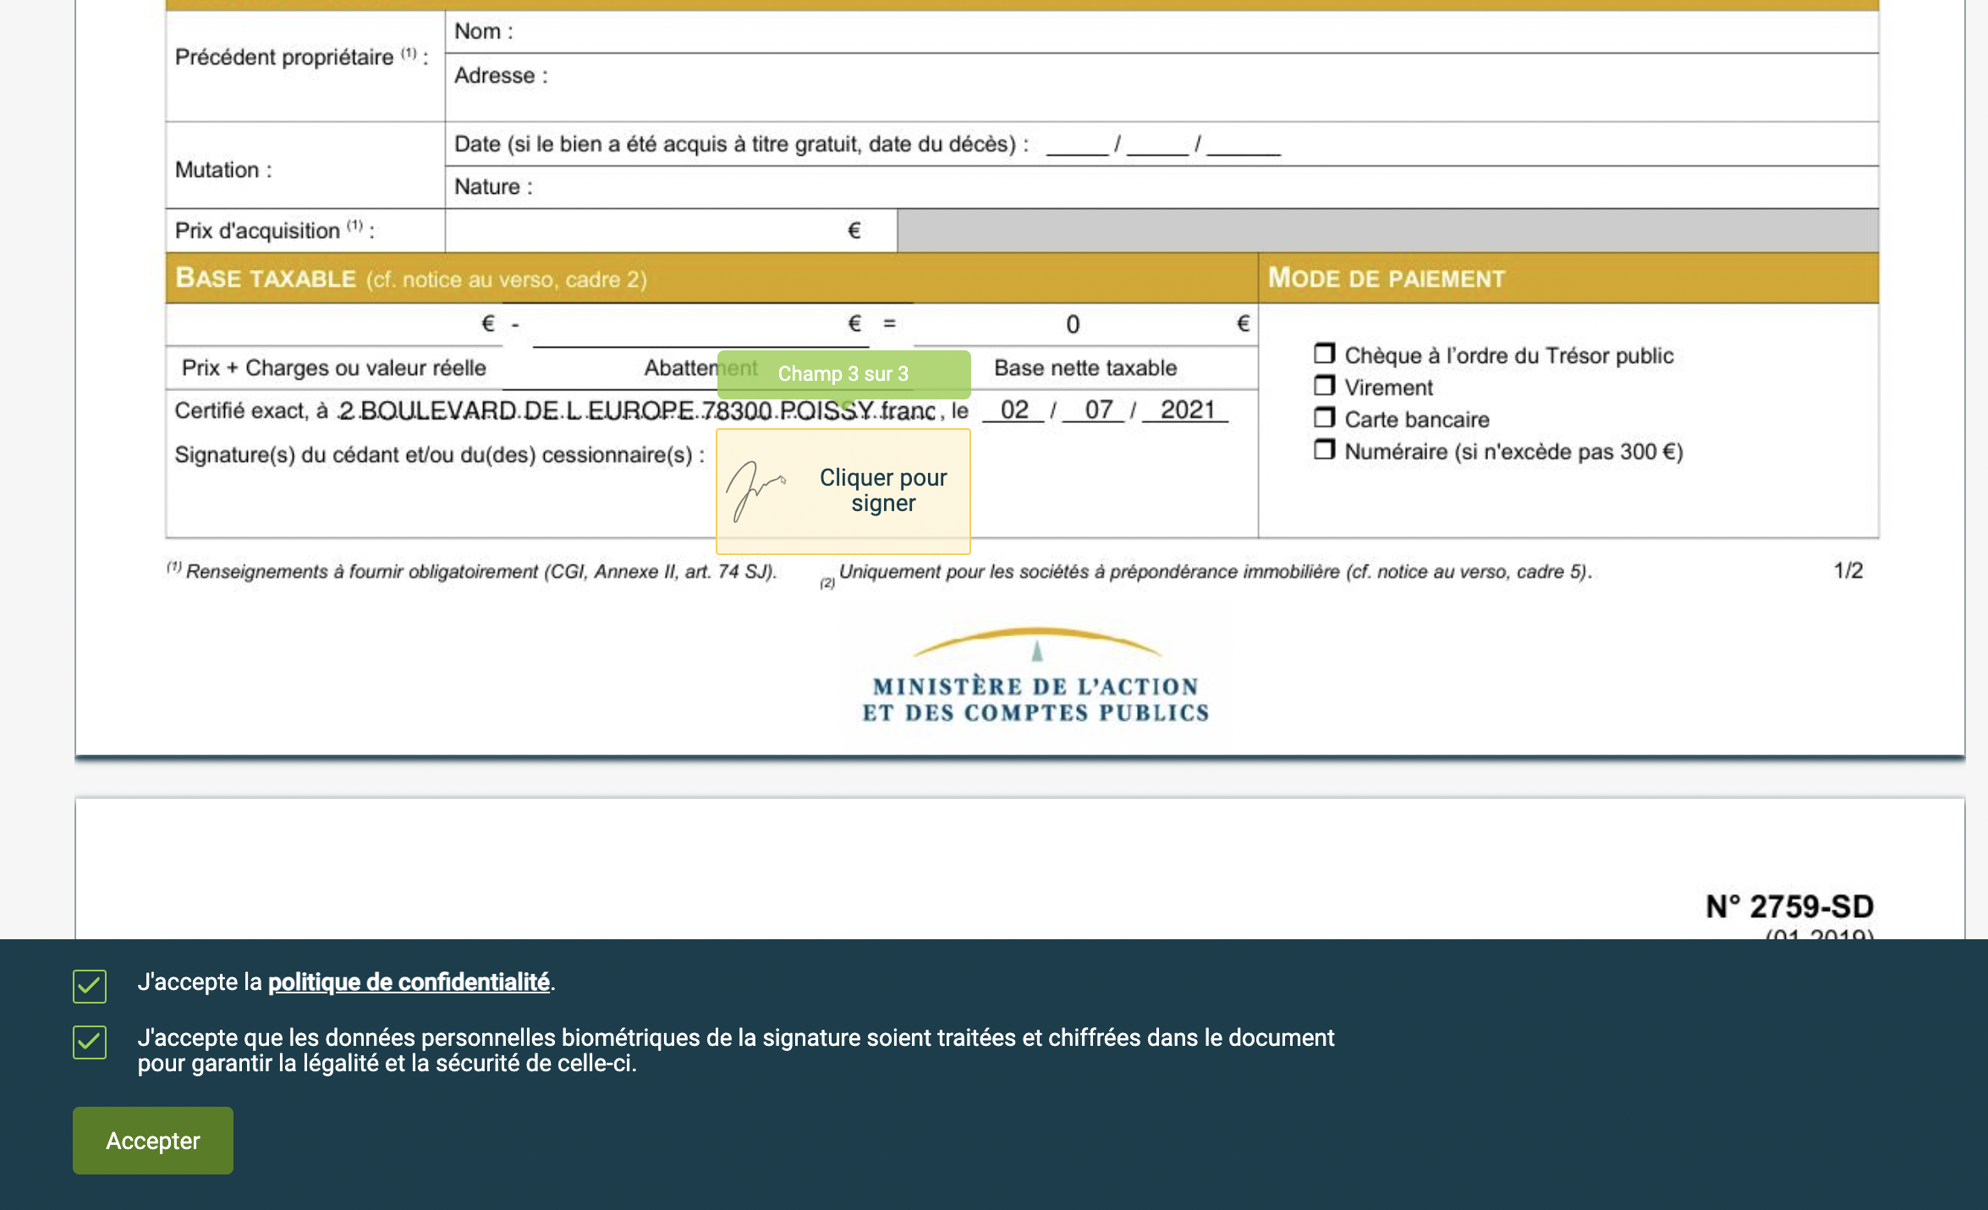Image resolution: width=1988 pixels, height=1210 pixels.
Task: Select the Champ 3 sur 3 indicator badge
Action: click(844, 373)
